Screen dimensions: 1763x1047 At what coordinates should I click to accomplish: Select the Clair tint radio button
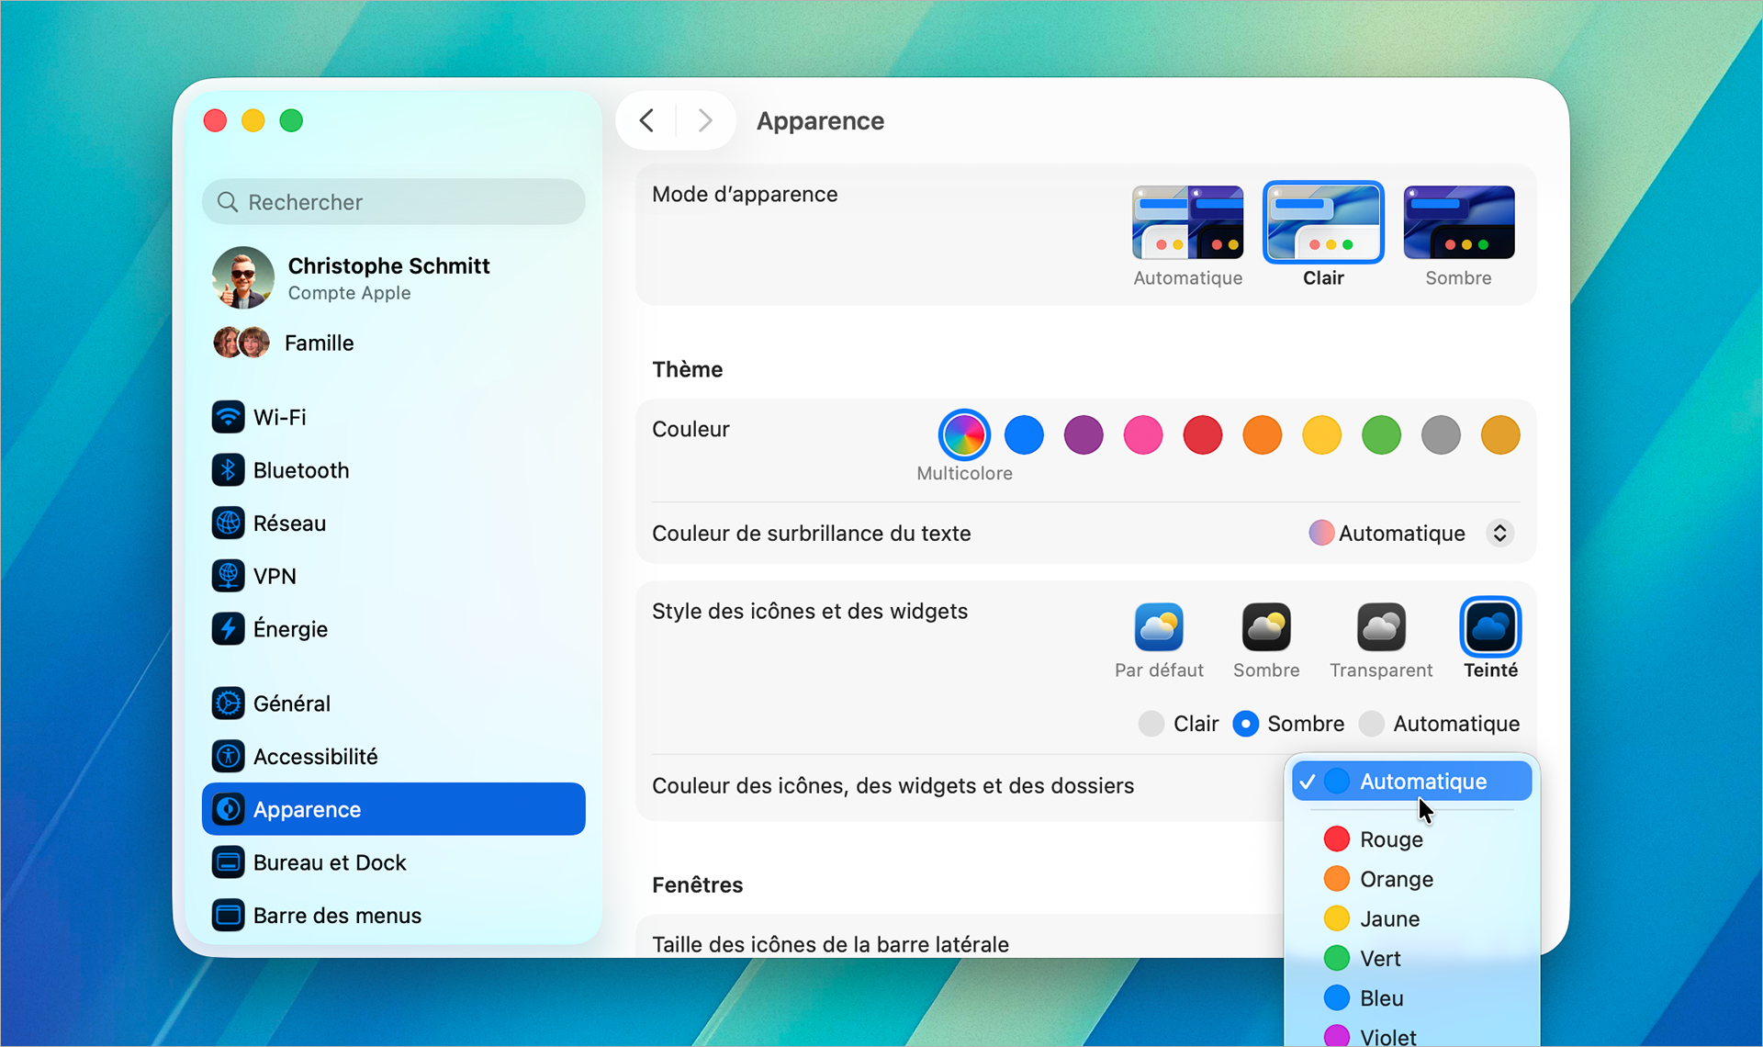click(1151, 724)
